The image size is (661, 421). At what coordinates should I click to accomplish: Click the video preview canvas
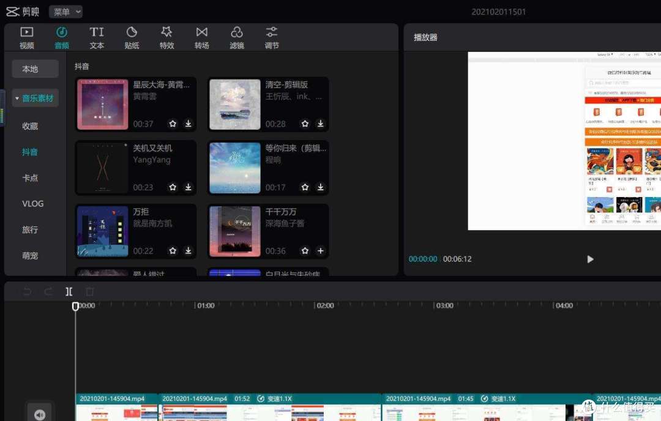[564, 141]
